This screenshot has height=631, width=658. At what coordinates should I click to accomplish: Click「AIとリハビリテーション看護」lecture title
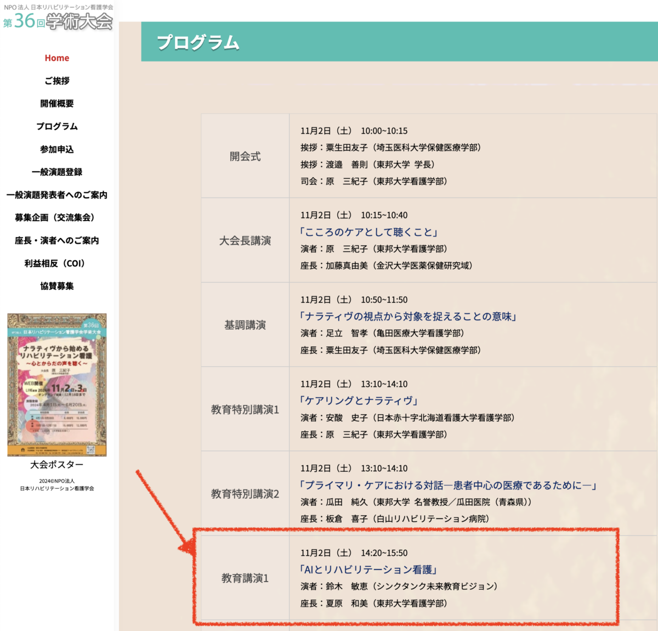[x=368, y=570]
